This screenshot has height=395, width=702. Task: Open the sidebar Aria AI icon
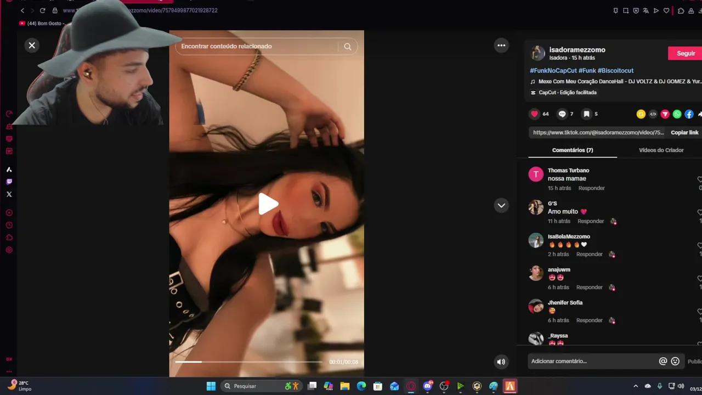tap(9, 170)
